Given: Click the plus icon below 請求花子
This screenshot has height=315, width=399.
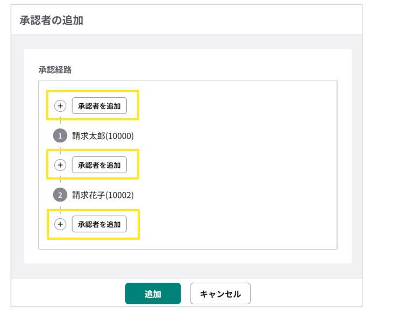Looking at the screenshot, I should 60,224.
